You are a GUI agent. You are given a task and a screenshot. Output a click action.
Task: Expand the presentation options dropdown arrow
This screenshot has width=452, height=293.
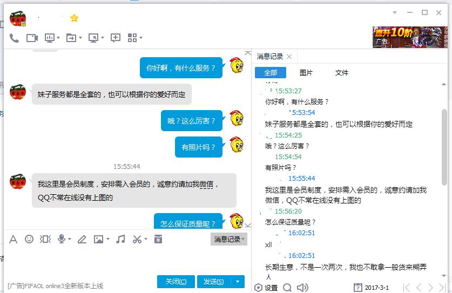point(58,38)
